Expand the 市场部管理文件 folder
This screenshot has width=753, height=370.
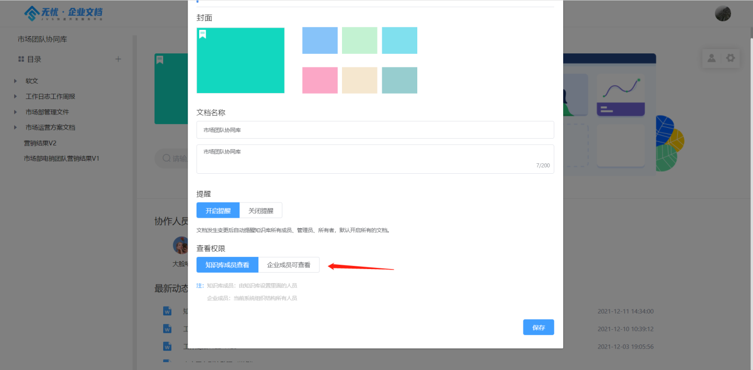15,112
